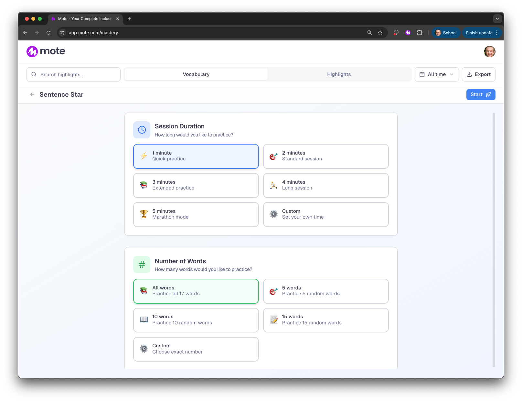Select the Mote browser tab

(x=85, y=19)
